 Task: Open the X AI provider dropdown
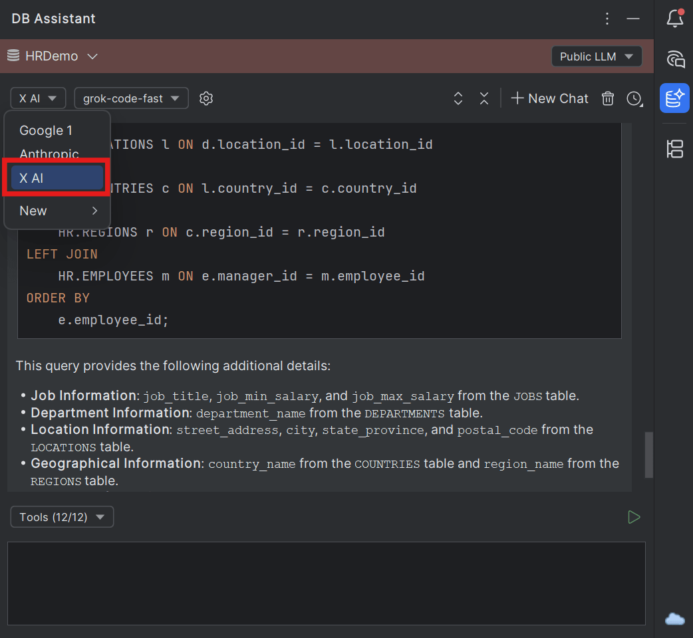coord(38,98)
